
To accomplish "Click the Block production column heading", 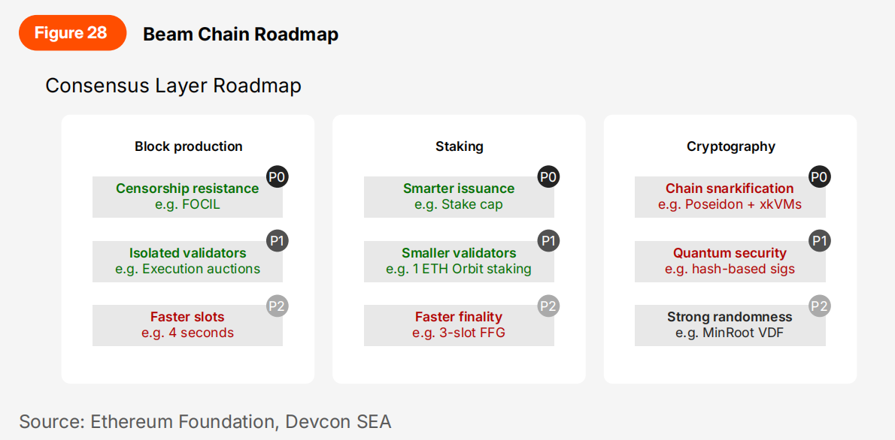I will (x=189, y=146).
